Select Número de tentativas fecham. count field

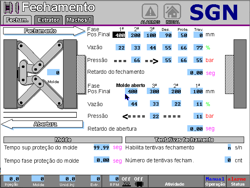click(228, 160)
